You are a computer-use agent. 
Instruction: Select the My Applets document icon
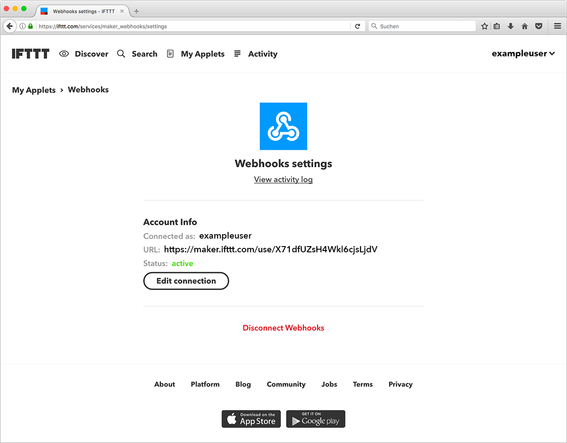coord(170,53)
